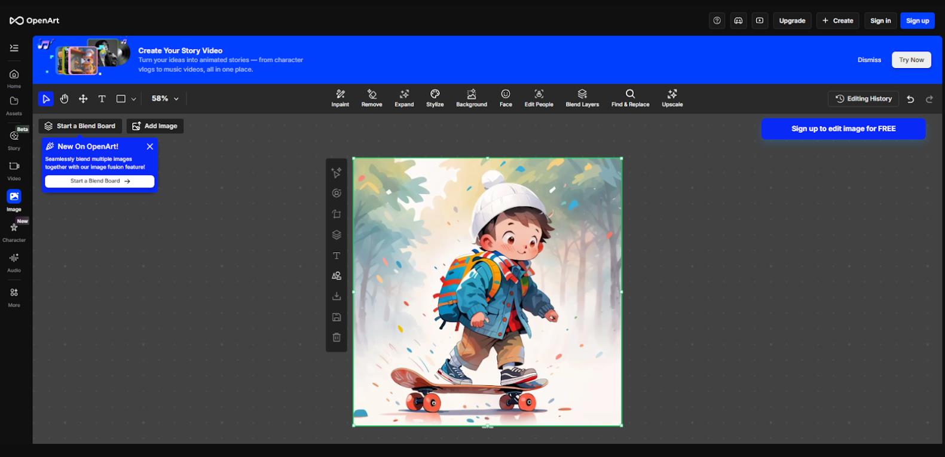Click the skateboard boy canvas image
Screen dimensions: 945x457
click(487, 292)
